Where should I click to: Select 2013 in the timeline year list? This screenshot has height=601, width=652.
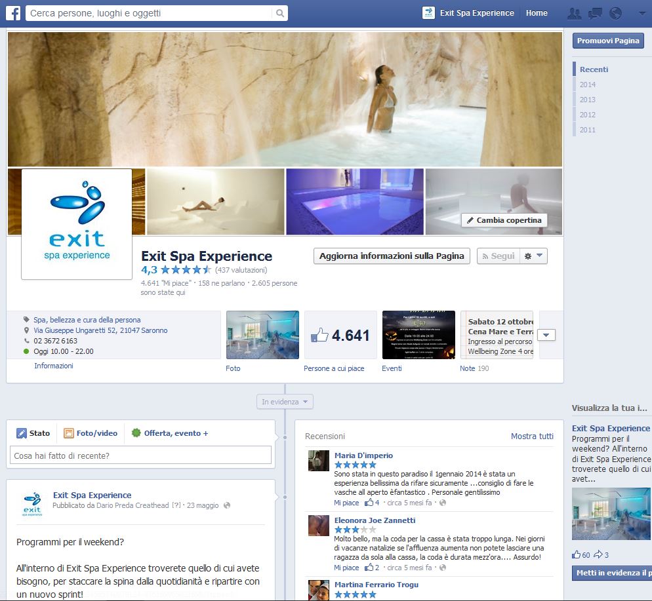[587, 100]
